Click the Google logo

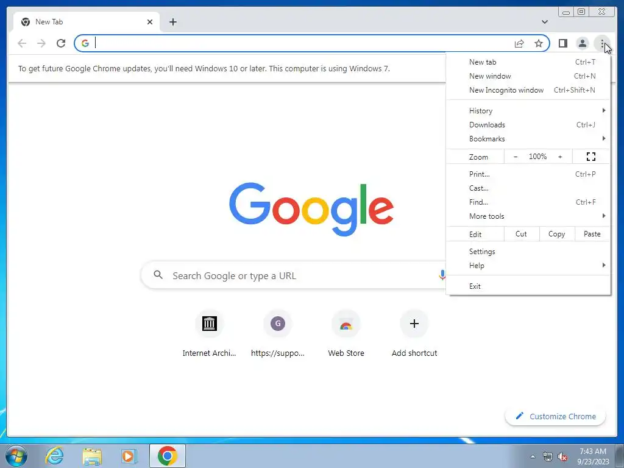point(311,210)
